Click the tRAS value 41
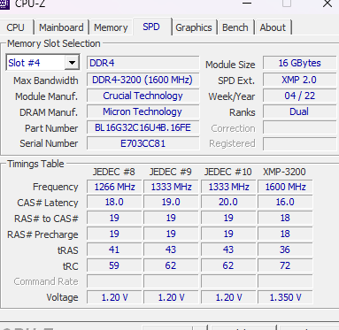Screen dimensions: 339x330 click(114, 249)
